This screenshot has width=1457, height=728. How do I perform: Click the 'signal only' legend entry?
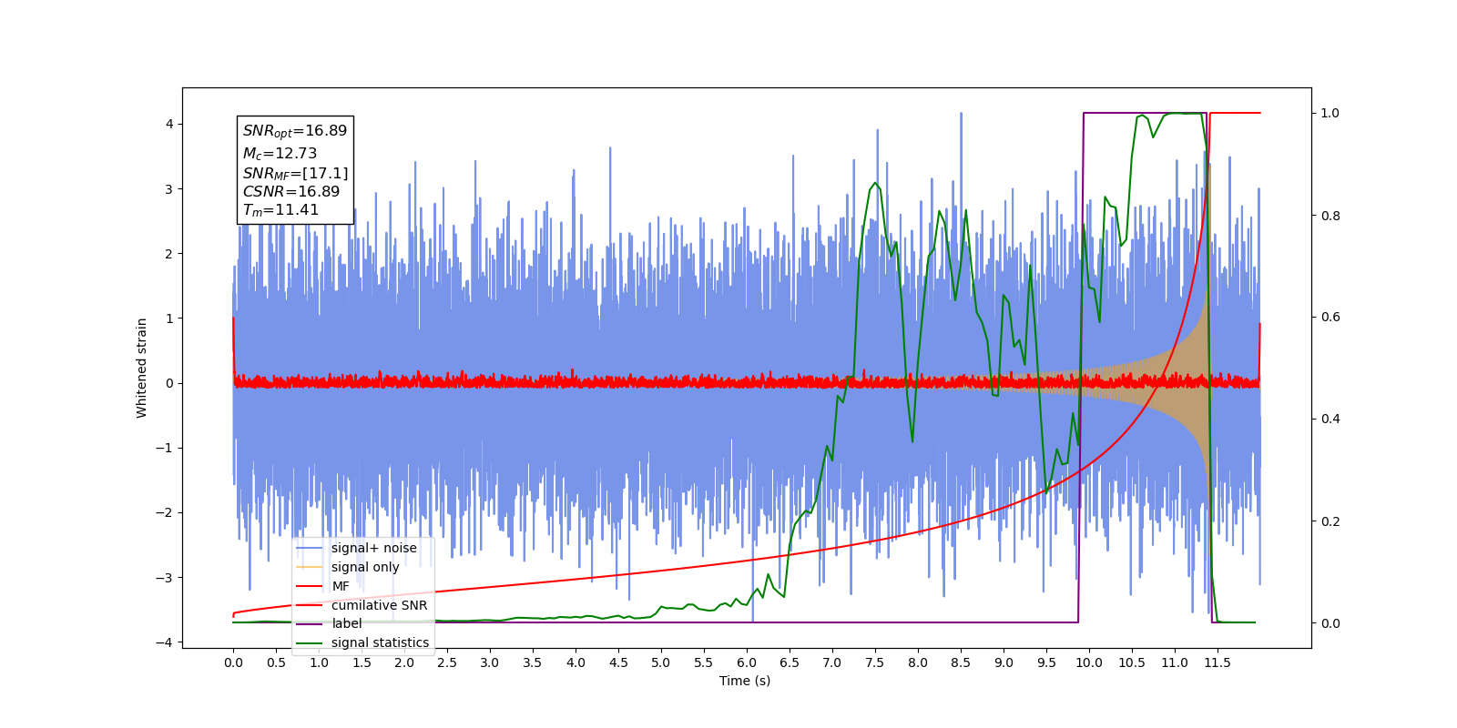(x=348, y=567)
